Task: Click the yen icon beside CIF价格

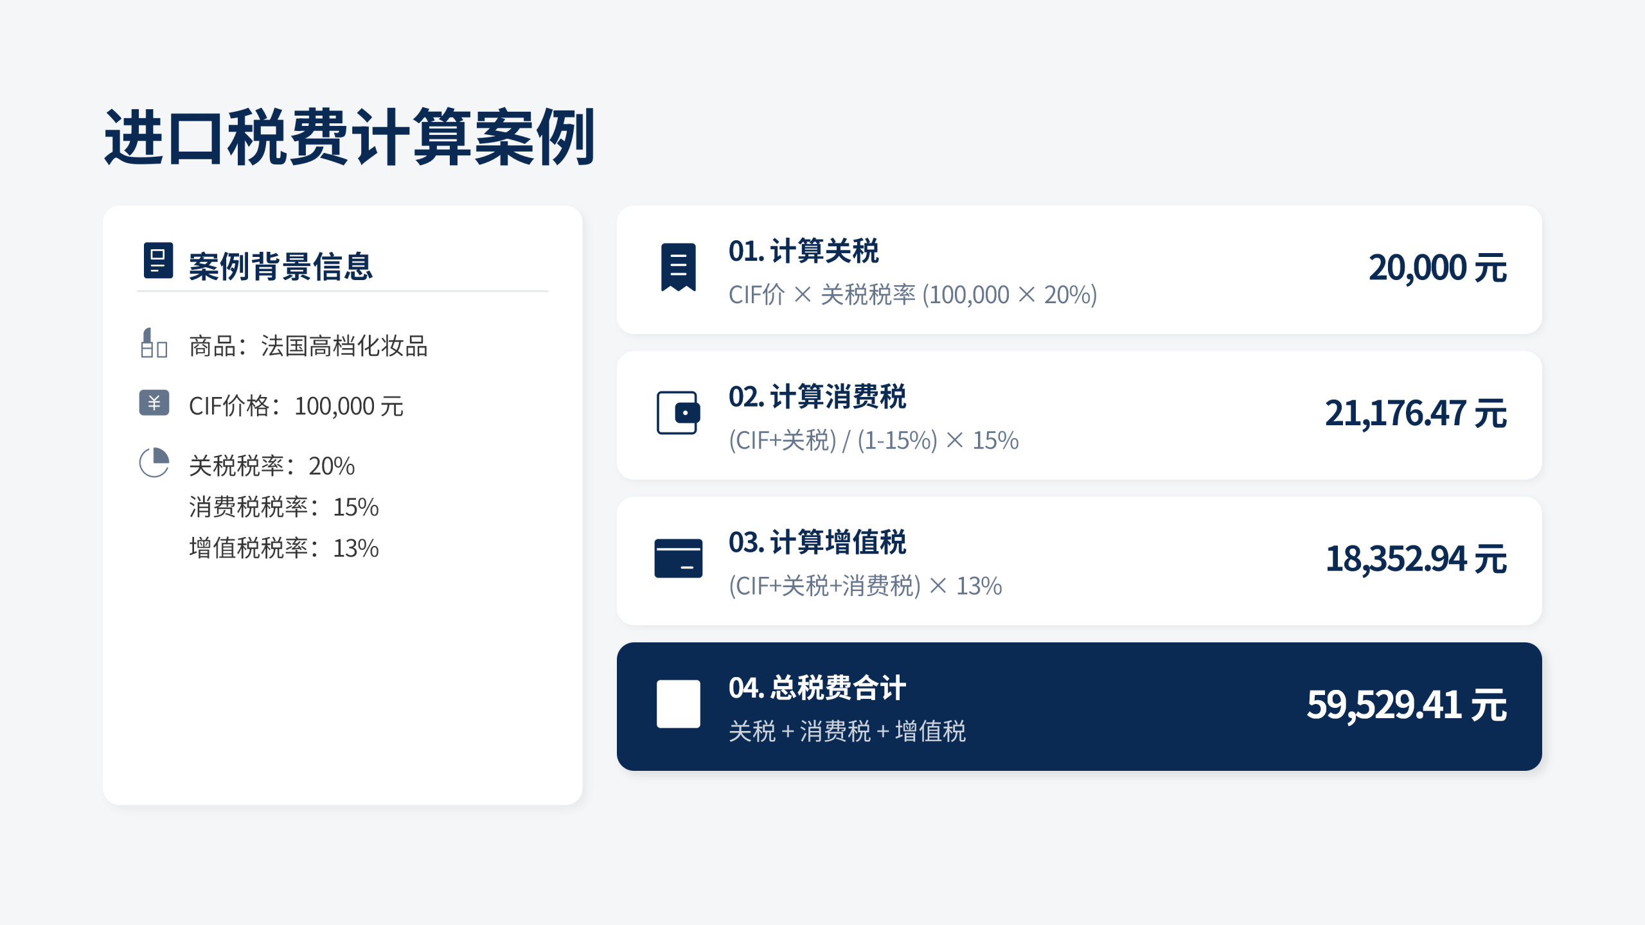Action: point(154,403)
